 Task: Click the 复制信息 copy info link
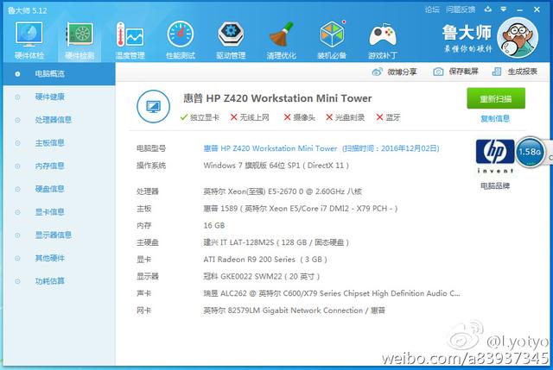pyautogui.click(x=495, y=119)
